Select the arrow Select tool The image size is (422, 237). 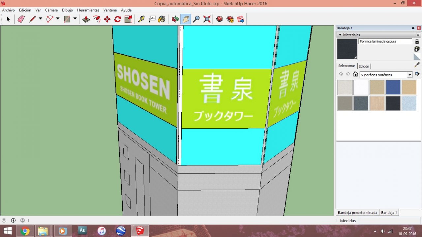[x=8, y=19]
